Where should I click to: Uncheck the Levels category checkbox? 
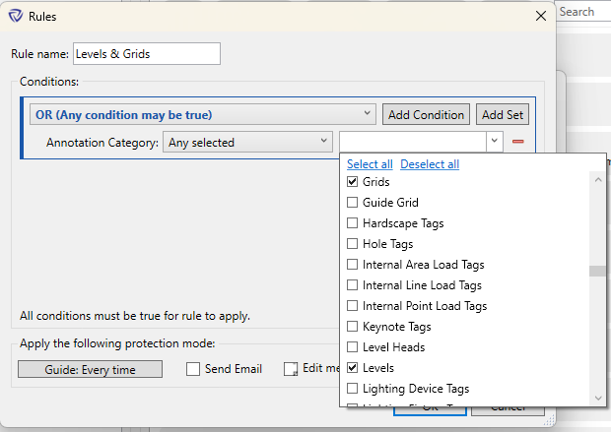coord(352,367)
